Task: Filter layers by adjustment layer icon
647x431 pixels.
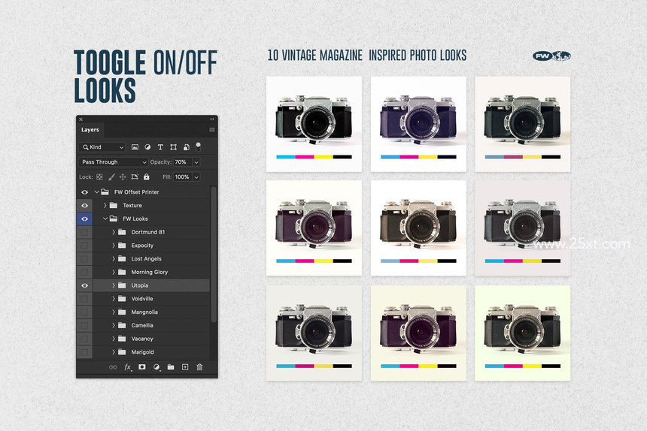Action: 147,147
